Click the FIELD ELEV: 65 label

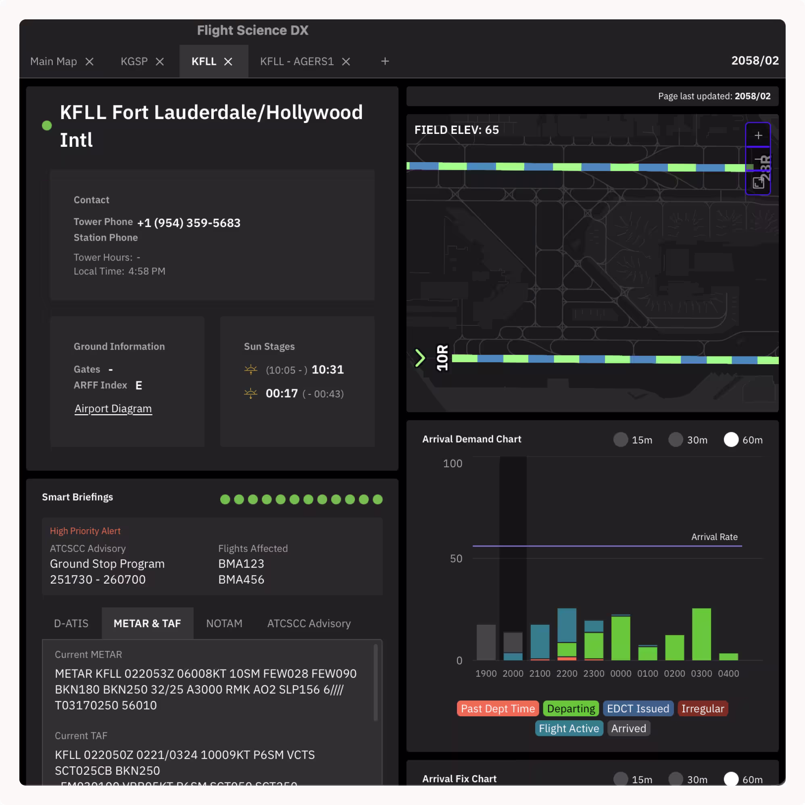coord(456,130)
